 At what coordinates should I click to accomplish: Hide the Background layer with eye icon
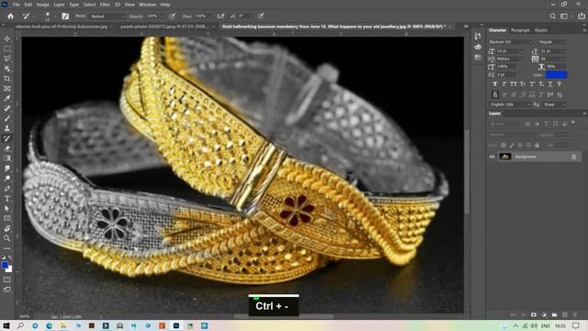[x=492, y=156]
